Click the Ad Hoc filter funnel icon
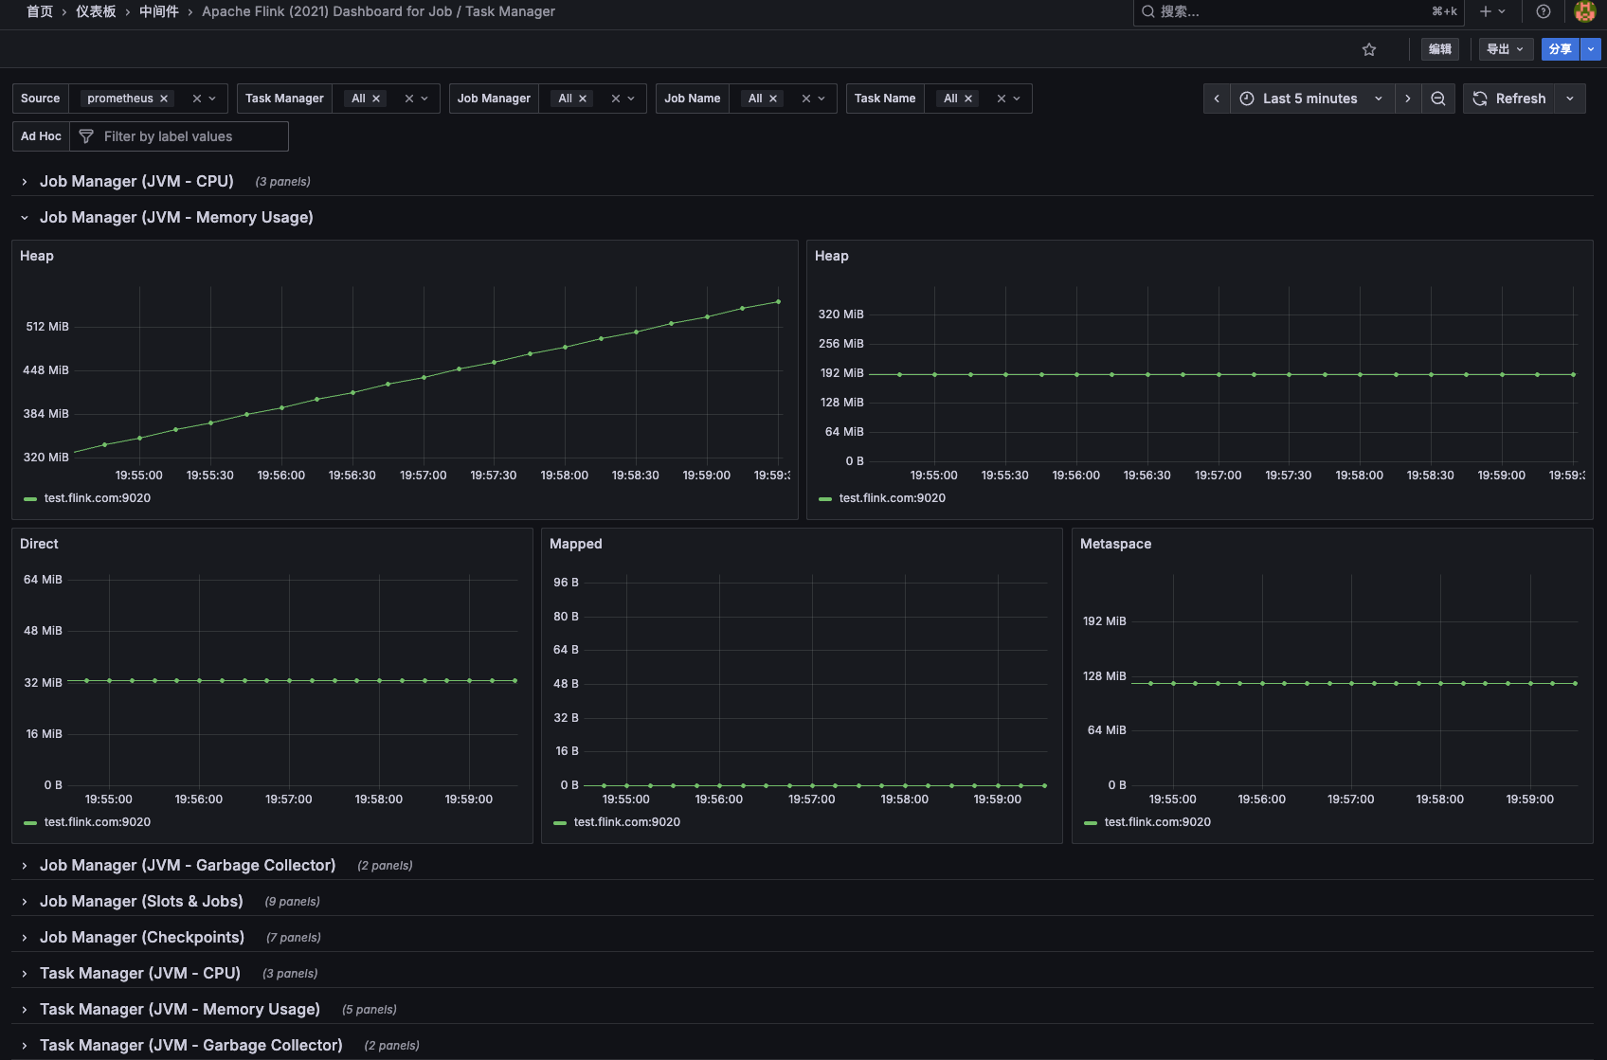This screenshot has width=1607, height=1060. (x=86, y=136)
